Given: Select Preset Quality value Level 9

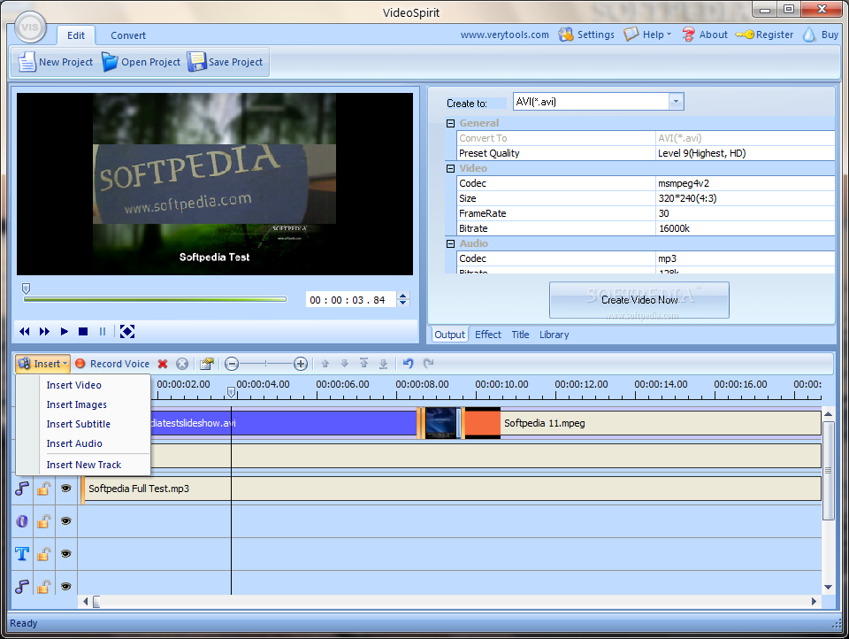Looking at the screenshot, I should pyautogui.click(x=745, y=153).
